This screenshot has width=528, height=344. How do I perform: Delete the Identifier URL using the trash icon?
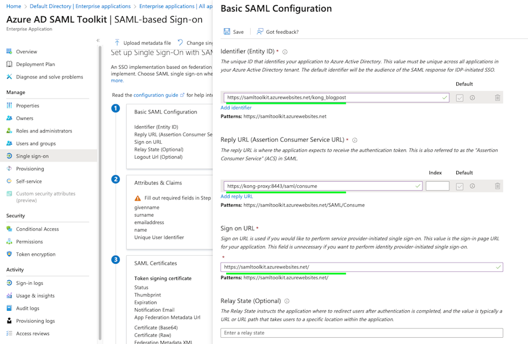497,97
